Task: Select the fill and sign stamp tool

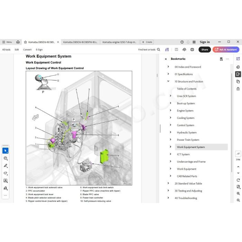Action: click(x=6, y=188)
